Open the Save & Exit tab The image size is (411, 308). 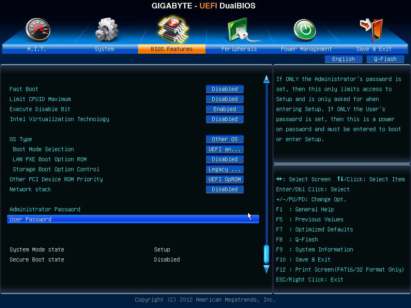tap(374, 49)
